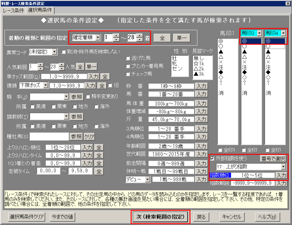Click the 走破タイム start field 0.00.0
Viewport: 292px width, 225px height.
(48, 171)
